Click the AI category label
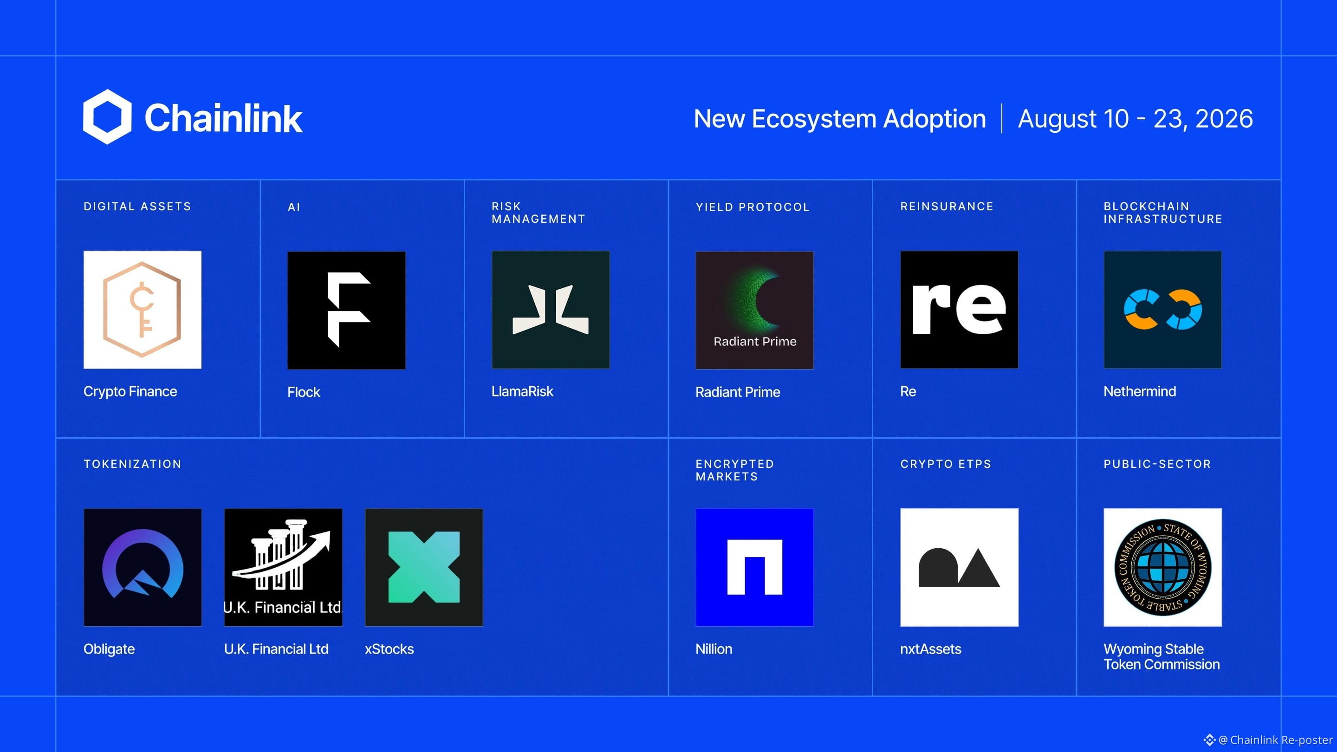 pyautogui.click(x=294, y=207)
